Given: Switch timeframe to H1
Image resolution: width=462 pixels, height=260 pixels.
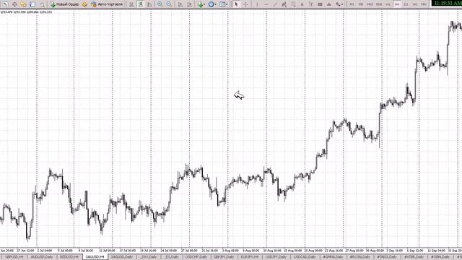Looking at the screenshot, I should pyautogui.click(x=388, y=4).
